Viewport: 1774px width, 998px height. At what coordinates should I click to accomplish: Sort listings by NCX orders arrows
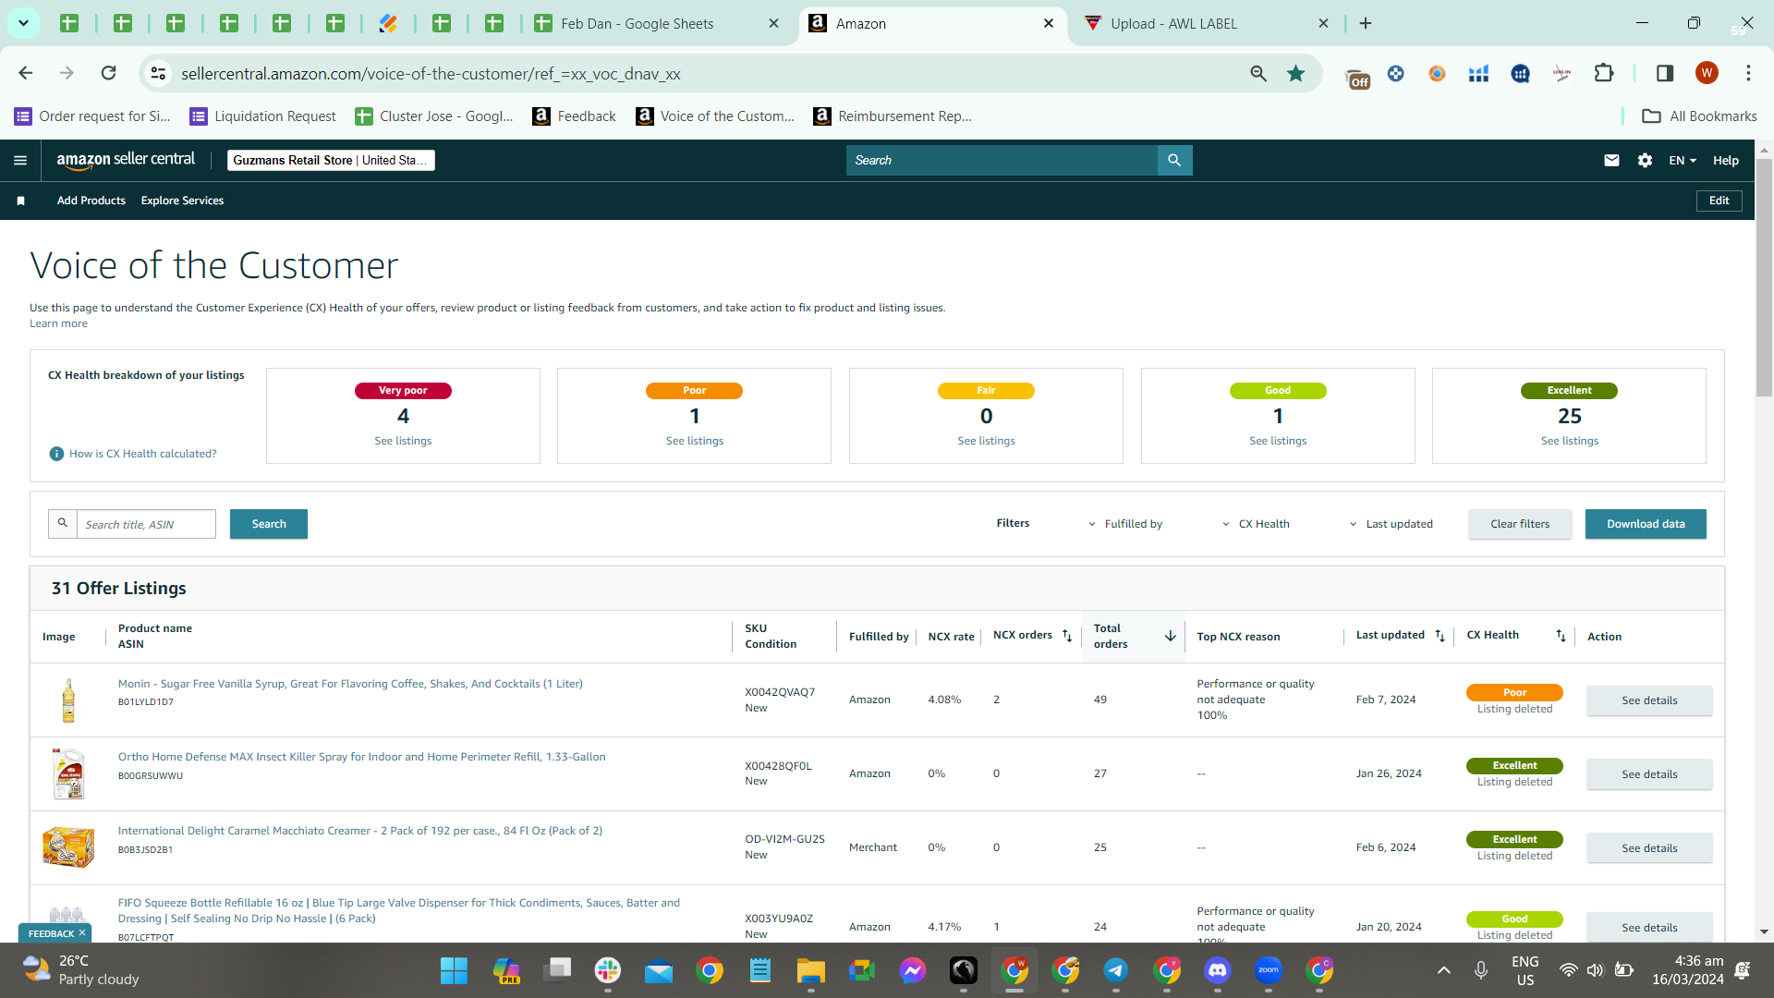click(x=1067, y=636)
